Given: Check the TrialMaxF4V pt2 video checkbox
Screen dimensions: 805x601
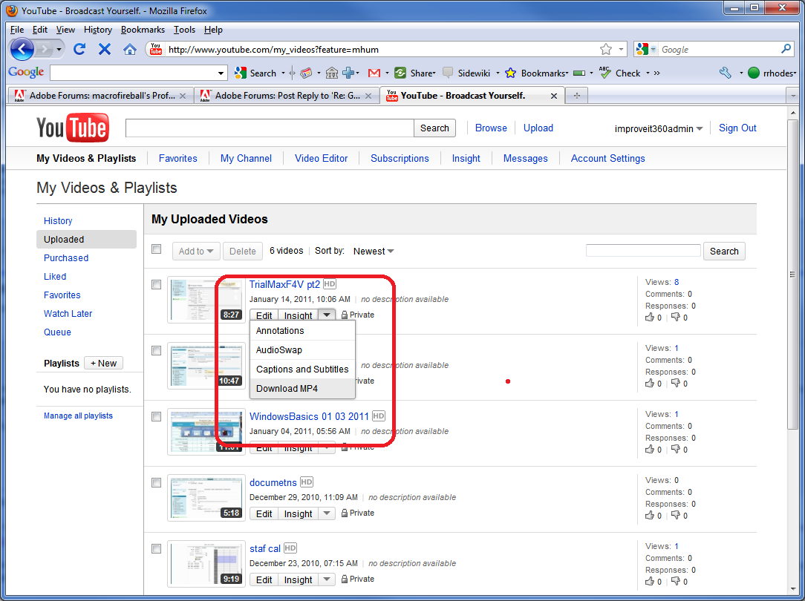Looking at the screenshot, I should (157, 285).
